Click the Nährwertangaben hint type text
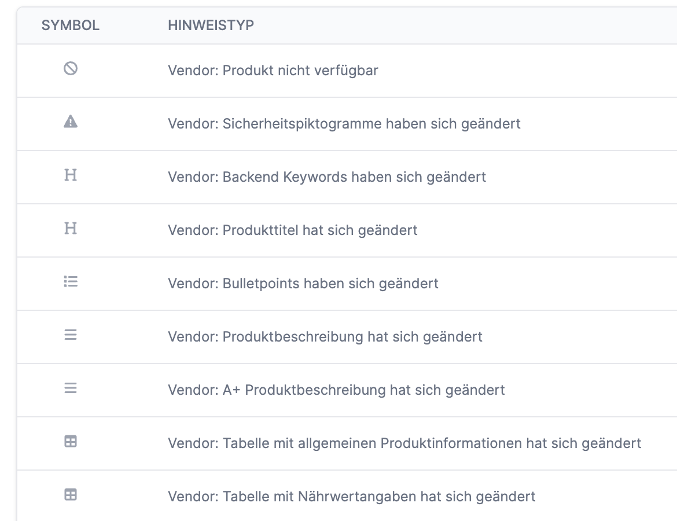The height and width of the screenshot is (521, 677). point(352,496)
